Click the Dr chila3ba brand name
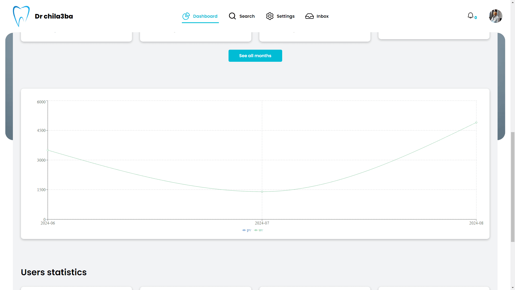The image size is (515, 290). coord(54,16)
